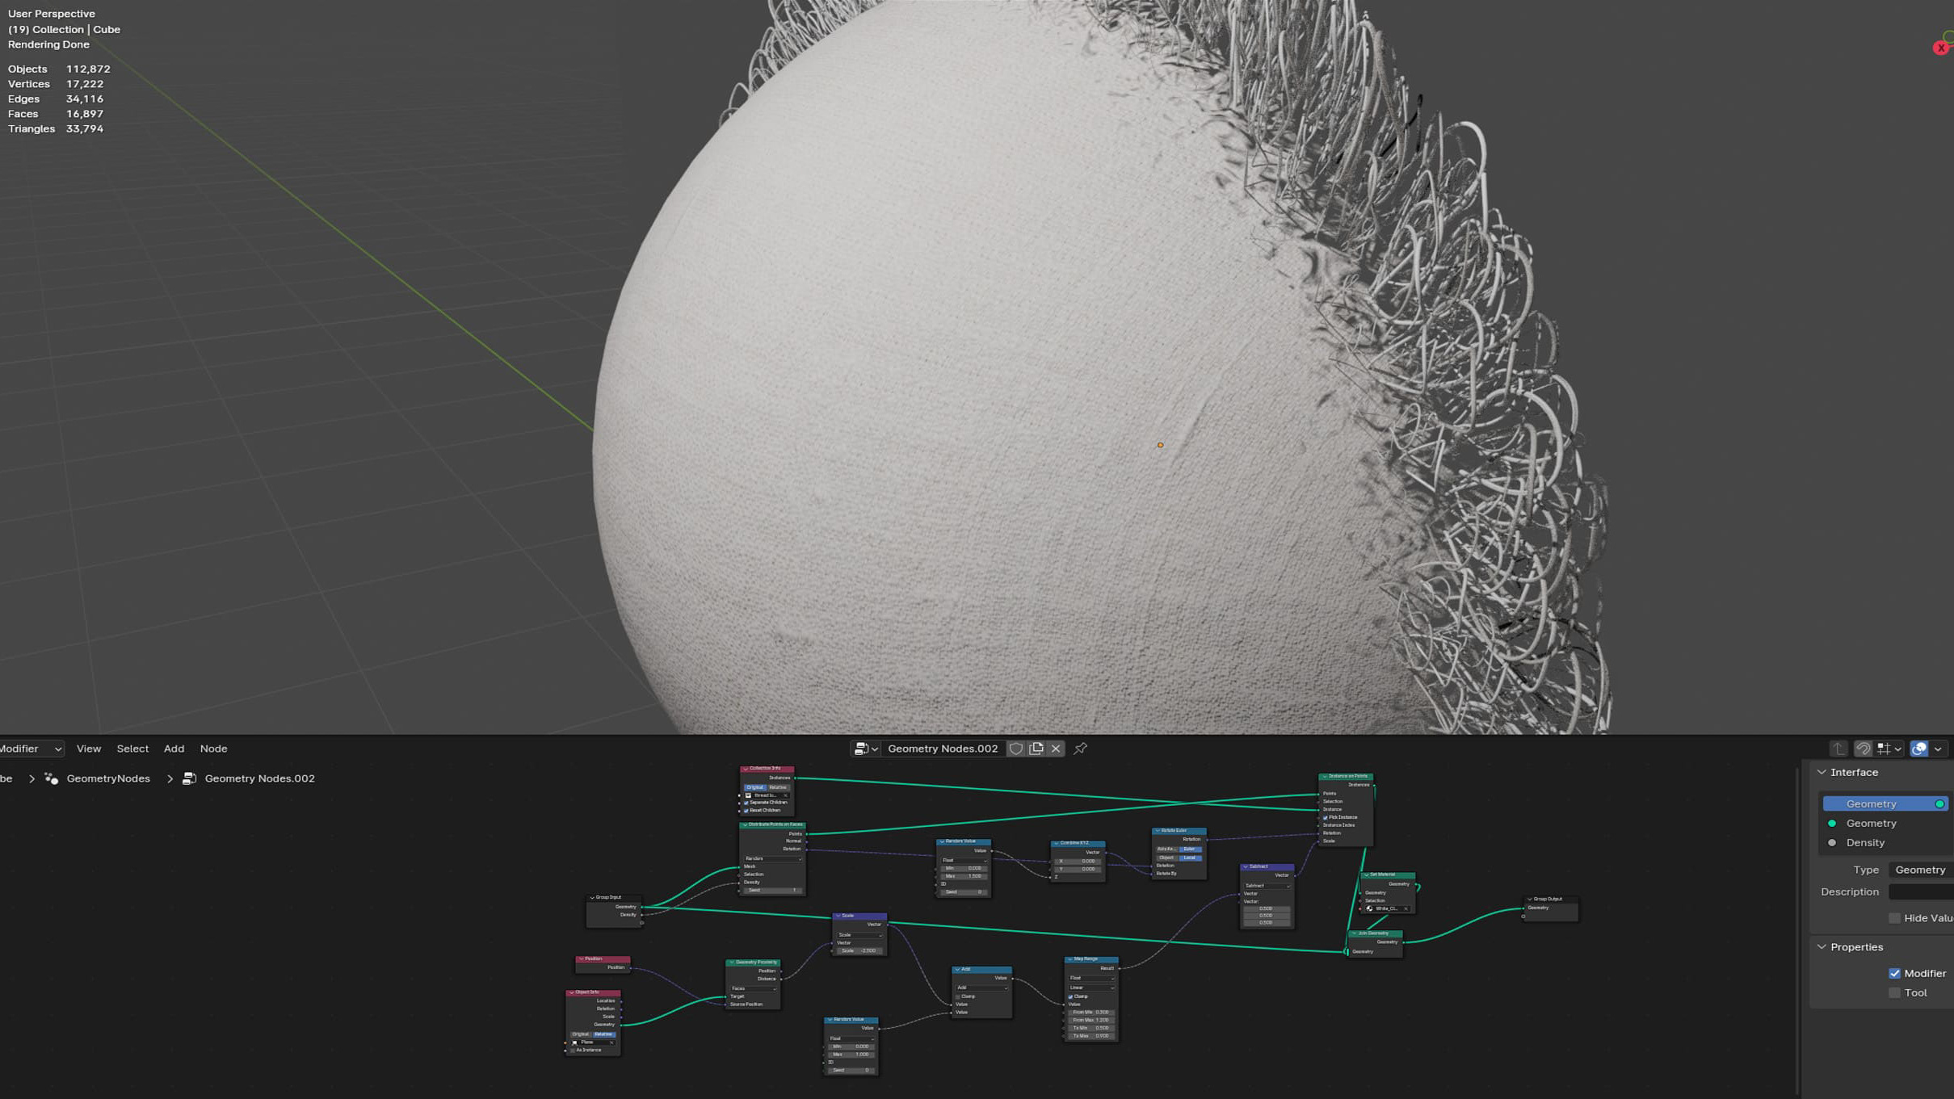Image resolution: width=1954 pixels, height=1099 pixels.
Task: Select the Density input socket item
Action: point(1886,842)
